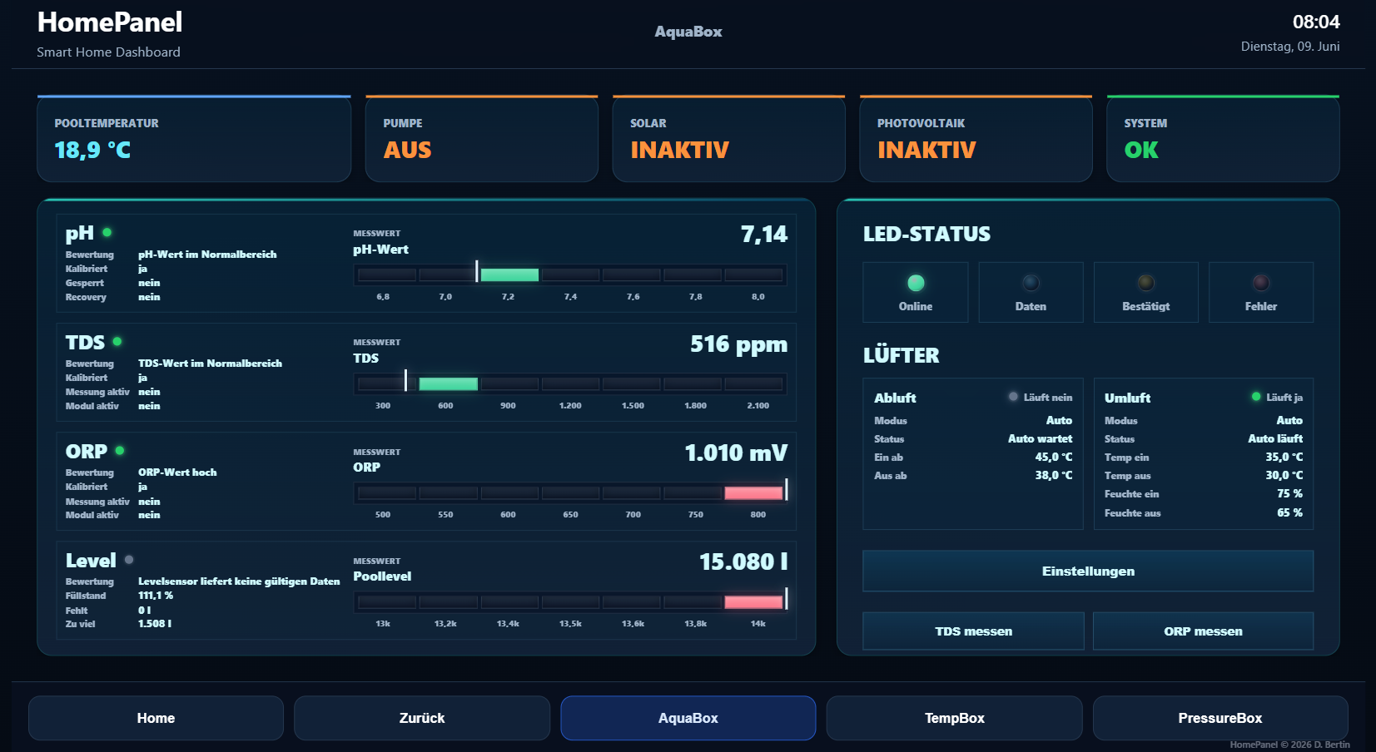Click the HomePanel title
The width and height of the screenshot is (1376, 752).
[x=110, y=22]
